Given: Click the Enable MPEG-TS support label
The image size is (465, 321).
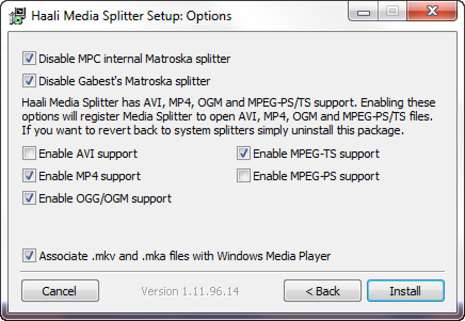Looking at the screenshot, I should tap(316, 154).
